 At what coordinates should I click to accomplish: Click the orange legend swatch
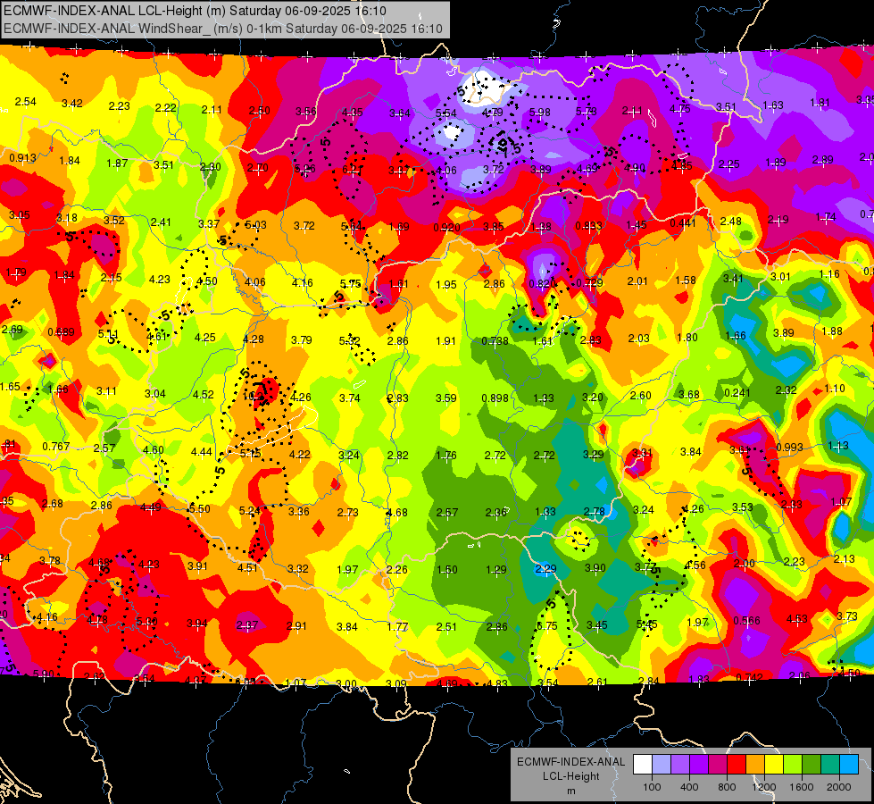(755, 765)
